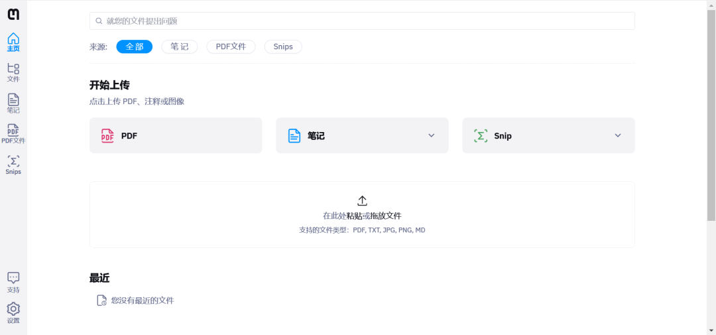Select the 全部 source filter
Screen dimensions: 716x335
(134, 46)
